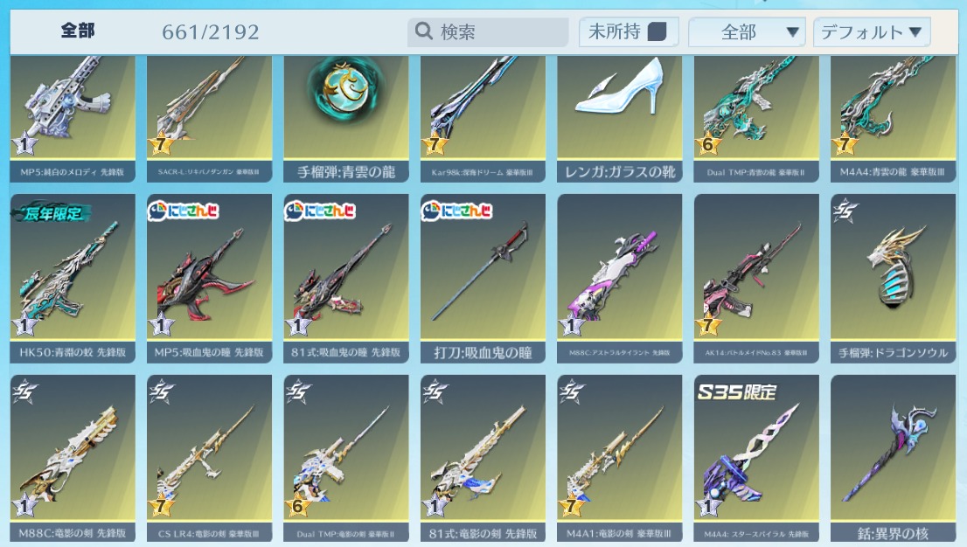This screenshot has width=967, height=547.
Task: Select the M88C:竜影の剣 先鋒版 weapon
Action: (73, 459)
